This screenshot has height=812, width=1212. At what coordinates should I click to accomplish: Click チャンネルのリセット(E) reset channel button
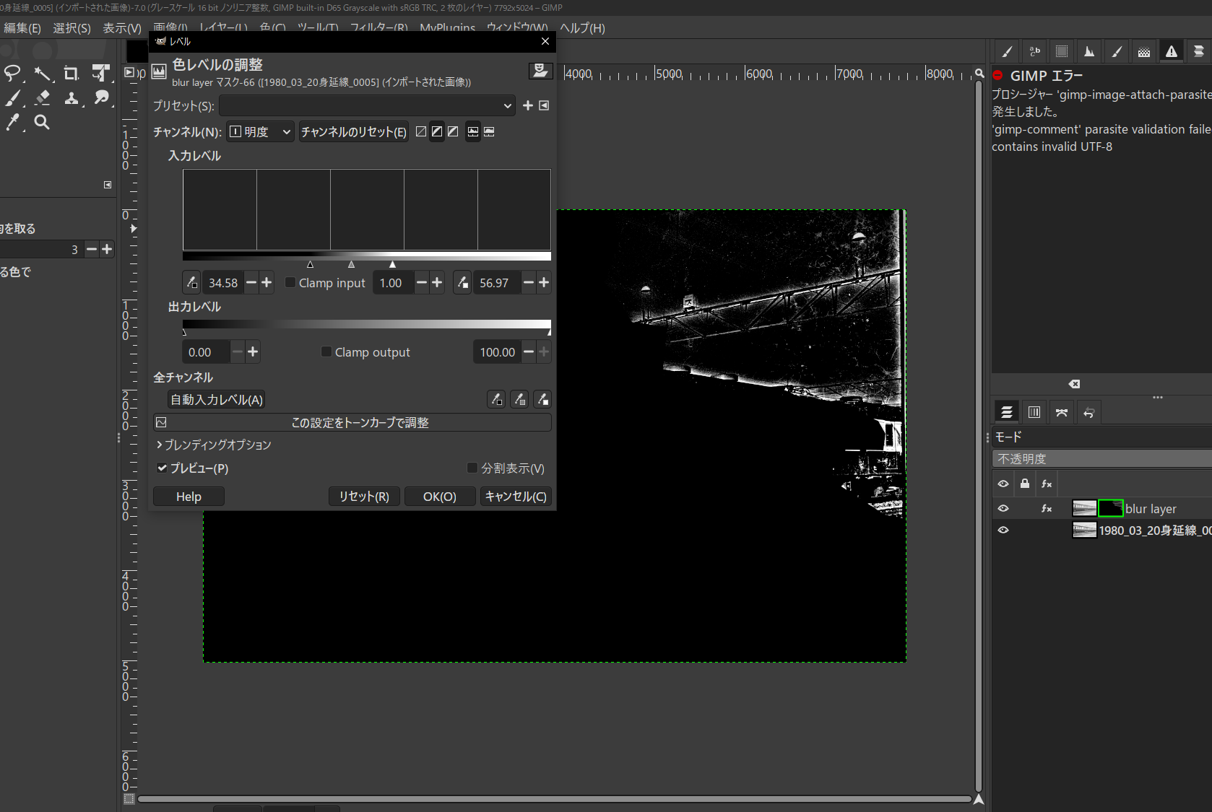coord(354,131)
